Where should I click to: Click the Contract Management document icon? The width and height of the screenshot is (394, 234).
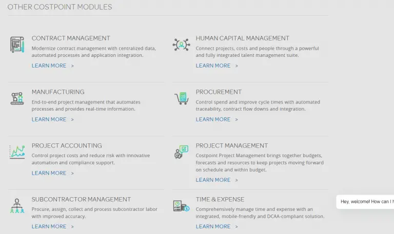tap(17, 45)
